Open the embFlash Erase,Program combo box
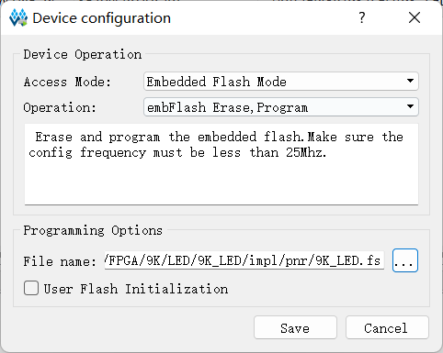443x353 pixels. click(x=281, y=107)
